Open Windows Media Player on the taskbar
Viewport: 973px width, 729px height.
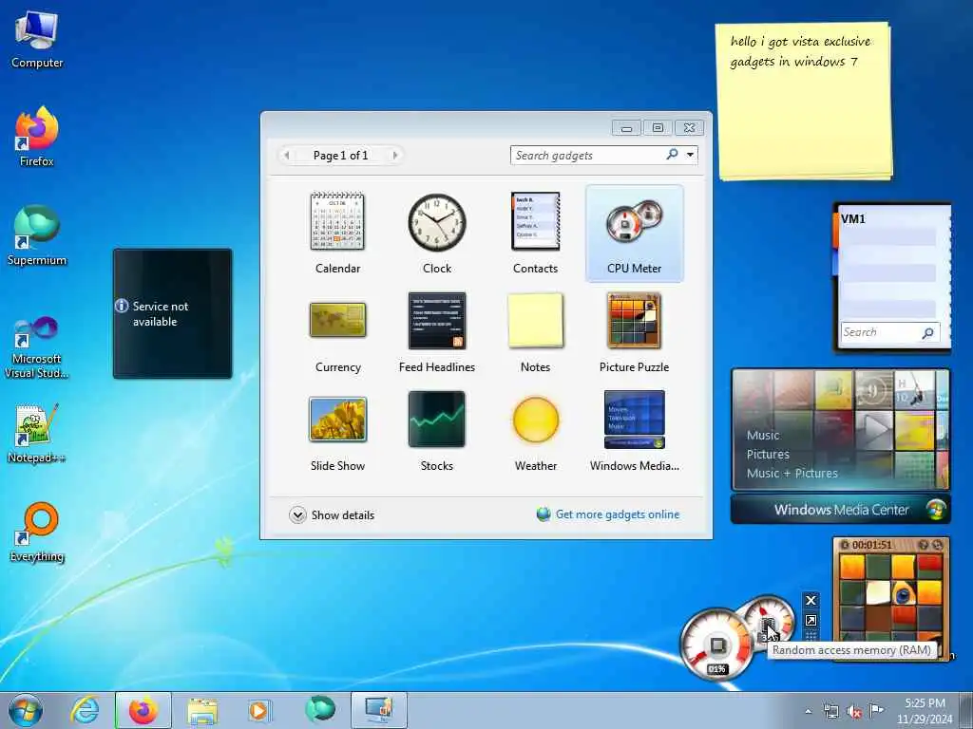point(258,710)
